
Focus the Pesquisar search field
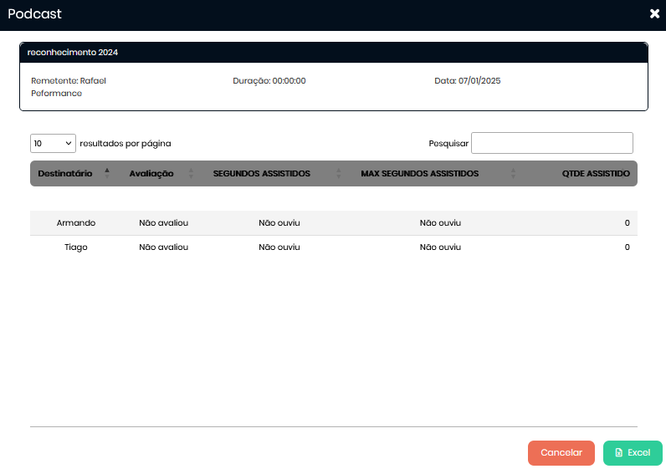(x=551, y=143)
